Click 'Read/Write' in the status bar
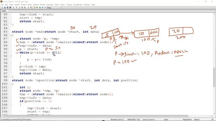Viewport: 216px width, 121px height. tap(187, 120)
